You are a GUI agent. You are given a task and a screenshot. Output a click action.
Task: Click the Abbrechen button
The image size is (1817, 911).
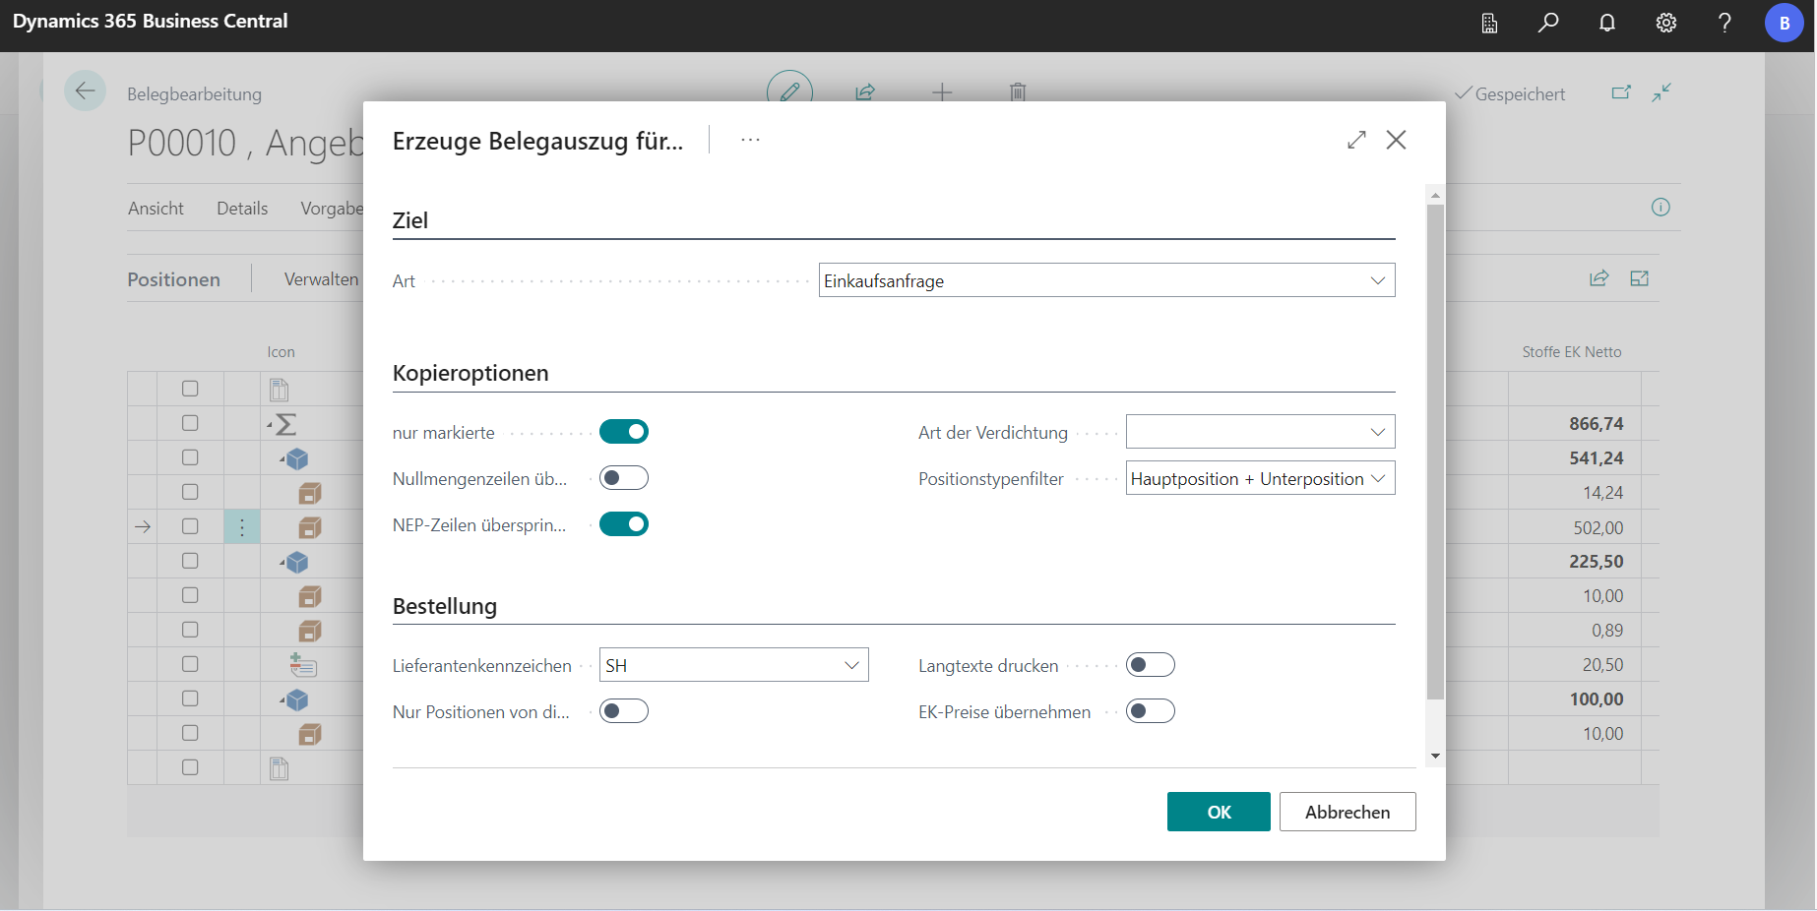pos(1347,812)
